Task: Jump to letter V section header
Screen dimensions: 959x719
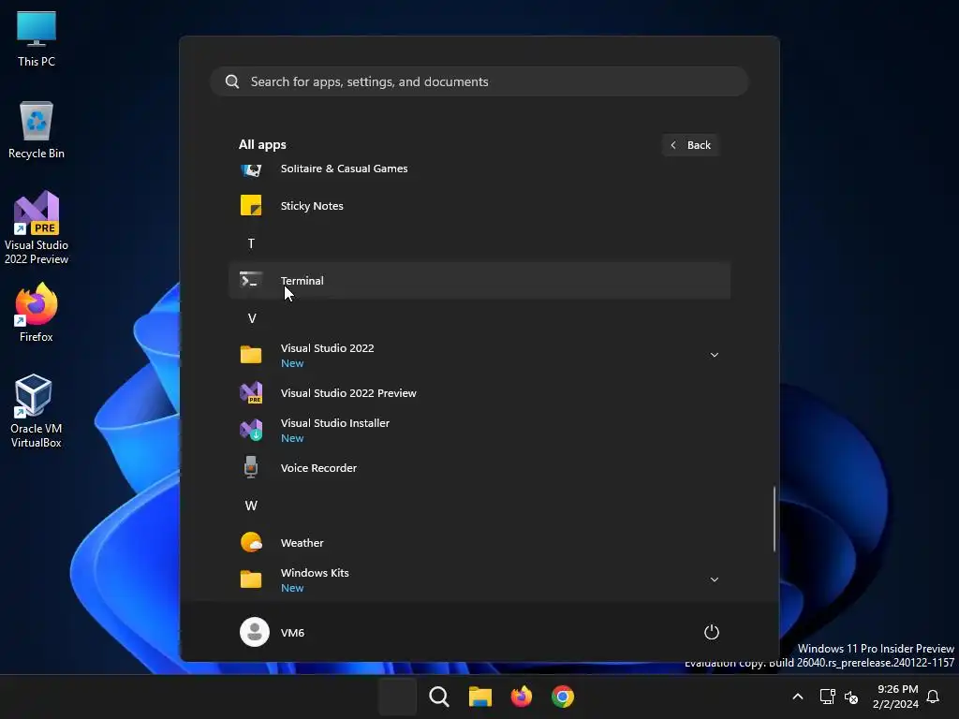Action: click(x=251, y=318)
